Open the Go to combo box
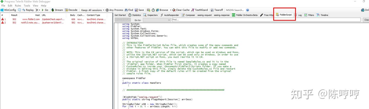 [157, 20]
